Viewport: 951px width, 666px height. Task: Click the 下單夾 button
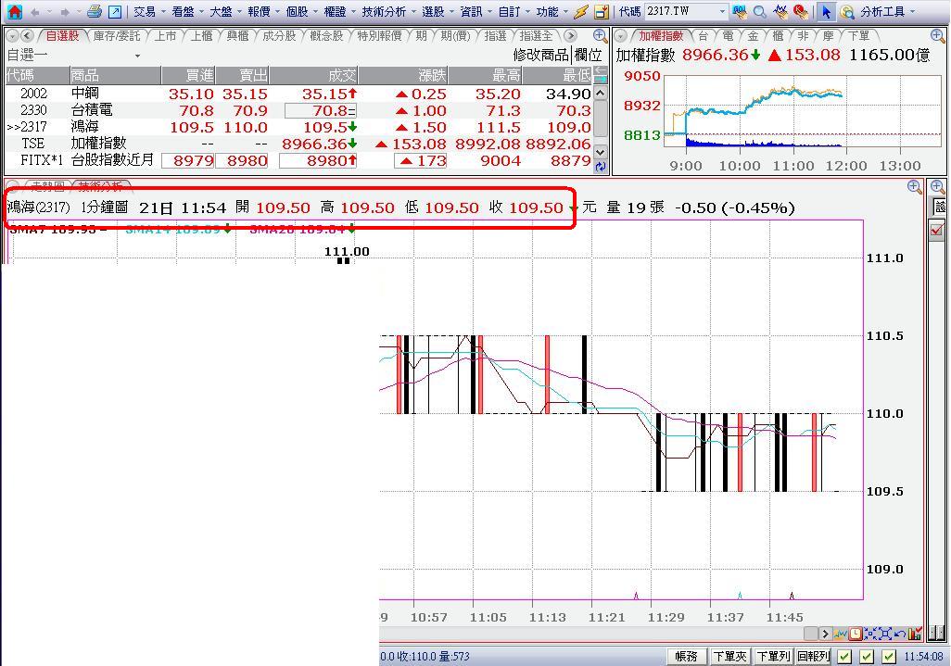pyautogui.click(x=730, y=657)
